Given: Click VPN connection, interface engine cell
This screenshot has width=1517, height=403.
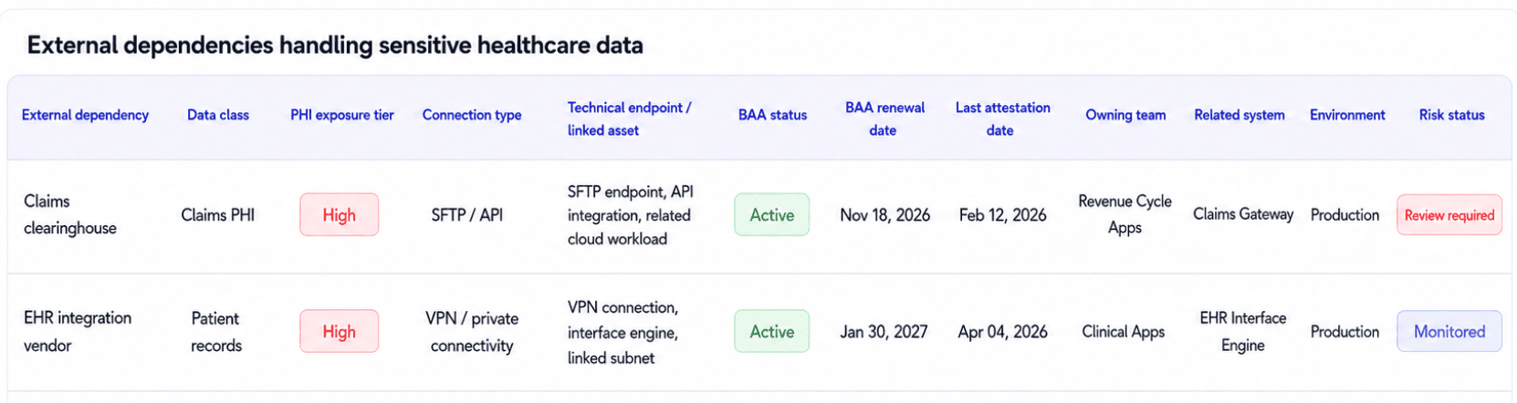Looking at the screenshot, I should 622,332.
